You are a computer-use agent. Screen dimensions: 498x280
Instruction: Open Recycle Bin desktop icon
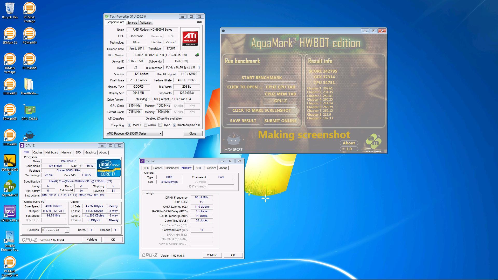click(10, 11)
